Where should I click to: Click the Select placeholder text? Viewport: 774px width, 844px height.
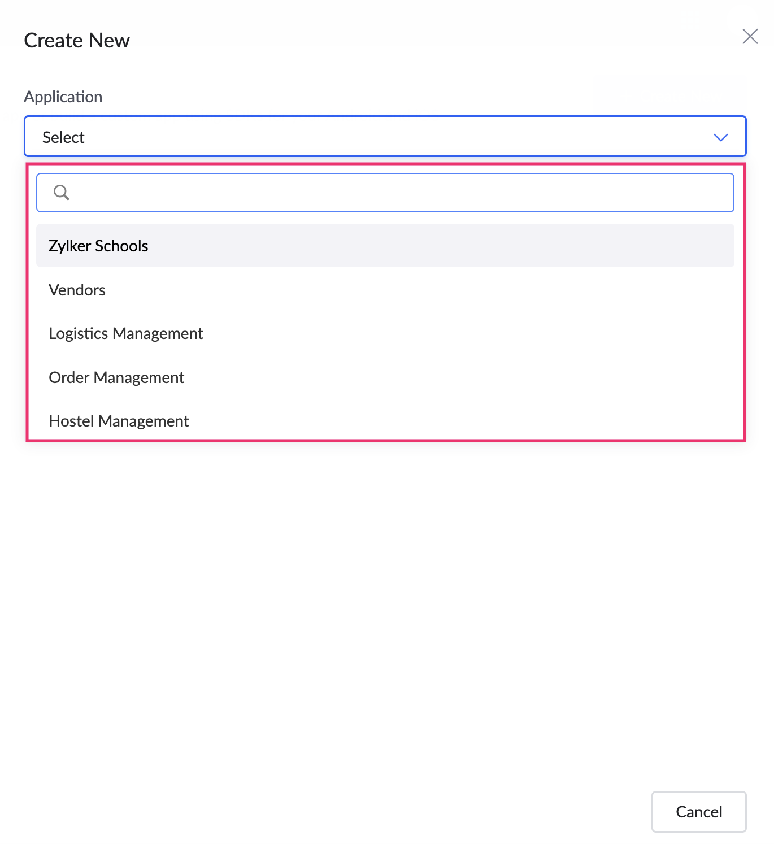(x=63, y=137)
